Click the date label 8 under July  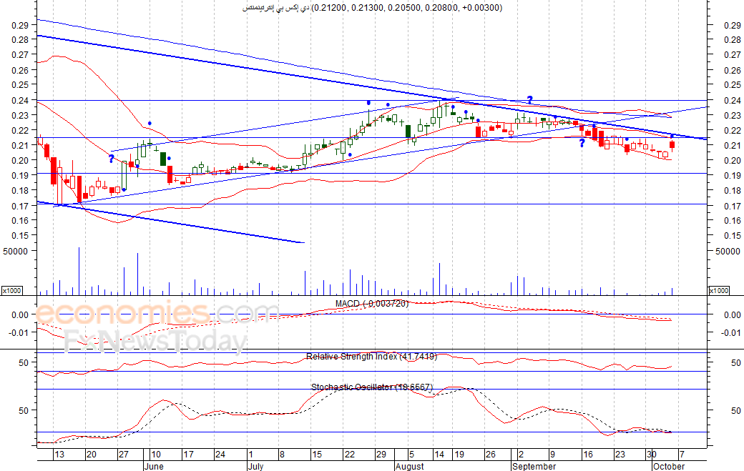point(282,455)
